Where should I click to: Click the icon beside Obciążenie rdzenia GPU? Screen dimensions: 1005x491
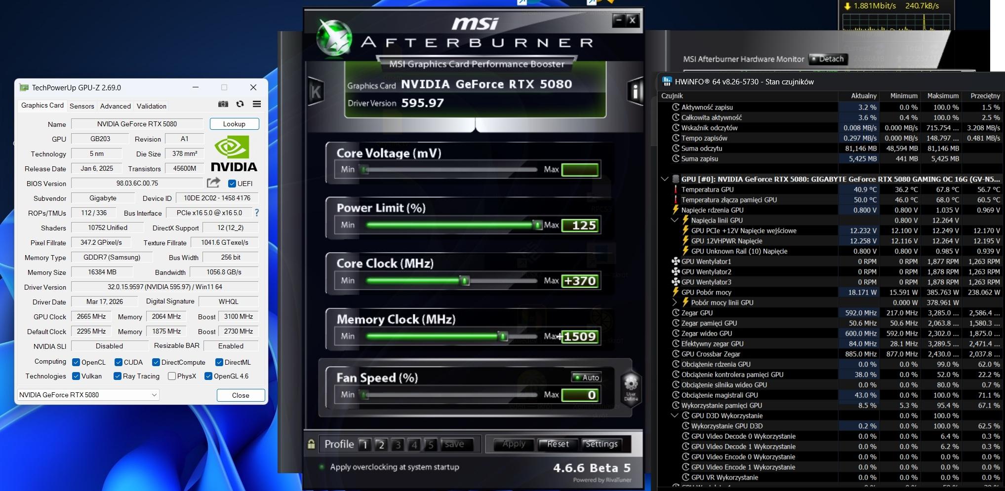pyautogui.click(x=676, y=364)
